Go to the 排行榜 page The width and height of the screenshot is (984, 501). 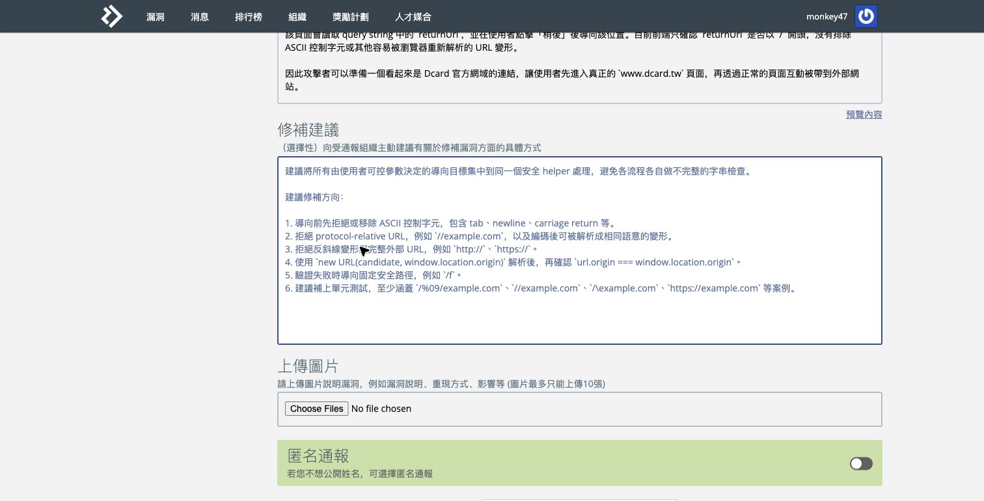pyautogui.click(x=249, y=17)
